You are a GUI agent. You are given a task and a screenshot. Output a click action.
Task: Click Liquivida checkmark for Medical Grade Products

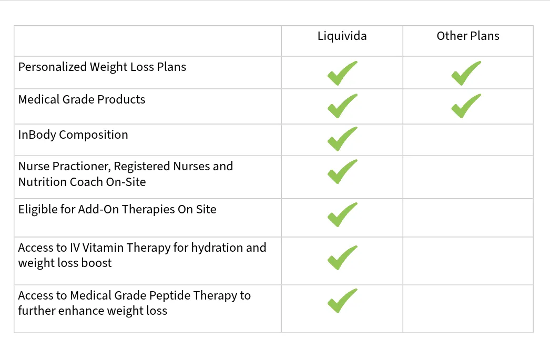(342, 106)
